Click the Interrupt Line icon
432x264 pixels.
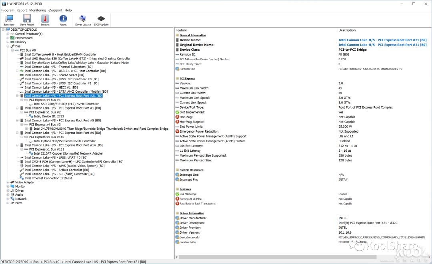[178, 175]
